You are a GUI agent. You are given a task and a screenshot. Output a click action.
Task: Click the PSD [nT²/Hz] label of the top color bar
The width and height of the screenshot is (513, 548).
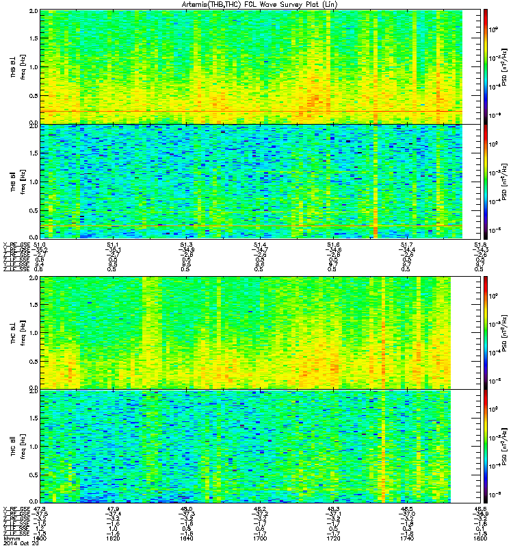click(x=503, y=66)
